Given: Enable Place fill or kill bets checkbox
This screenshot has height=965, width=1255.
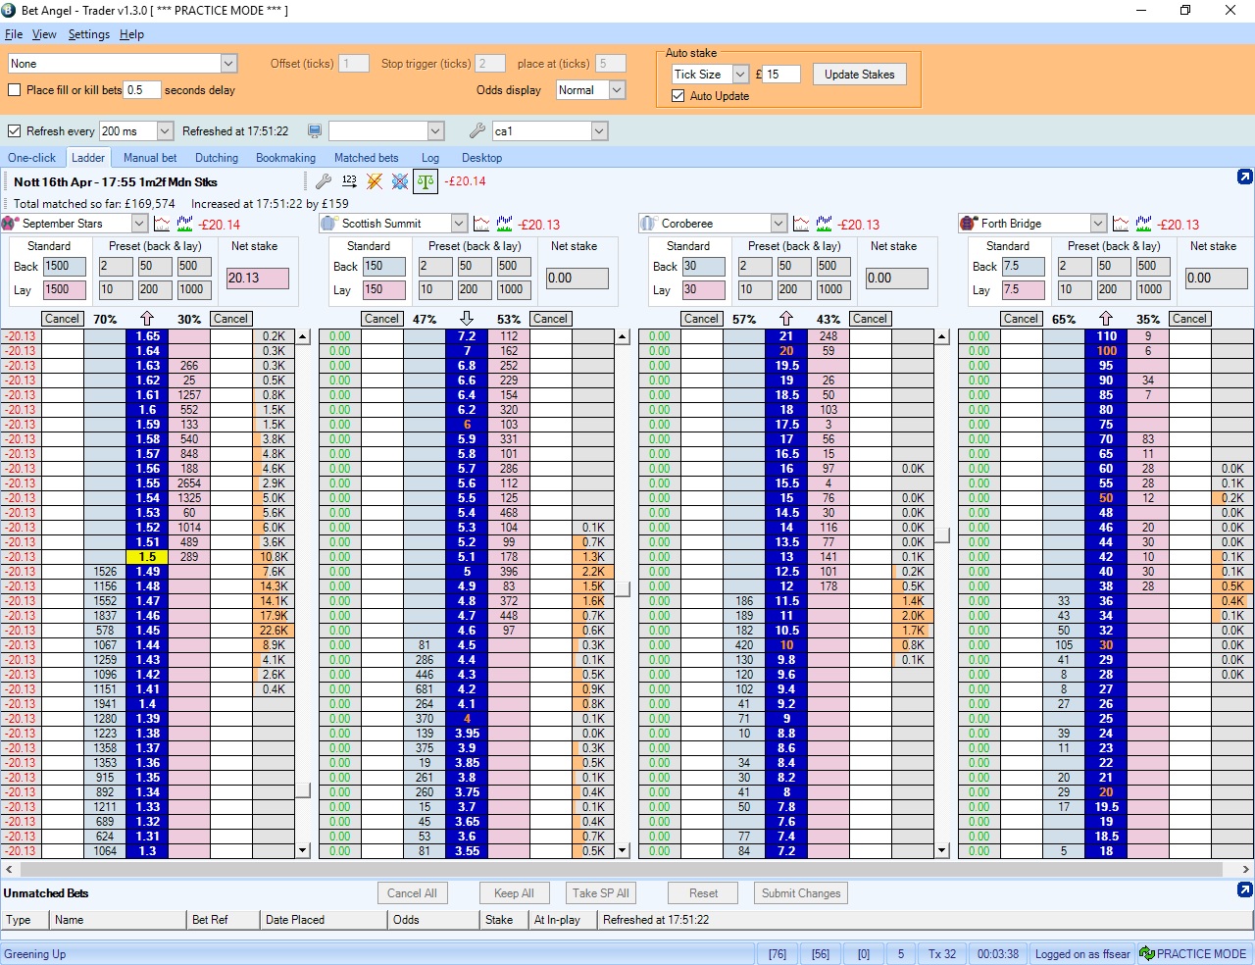Looking at the screenshot, I should point(14,90).
